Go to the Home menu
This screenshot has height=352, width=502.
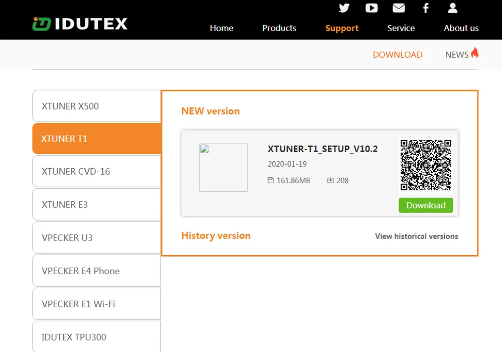(x=221, y=28)
